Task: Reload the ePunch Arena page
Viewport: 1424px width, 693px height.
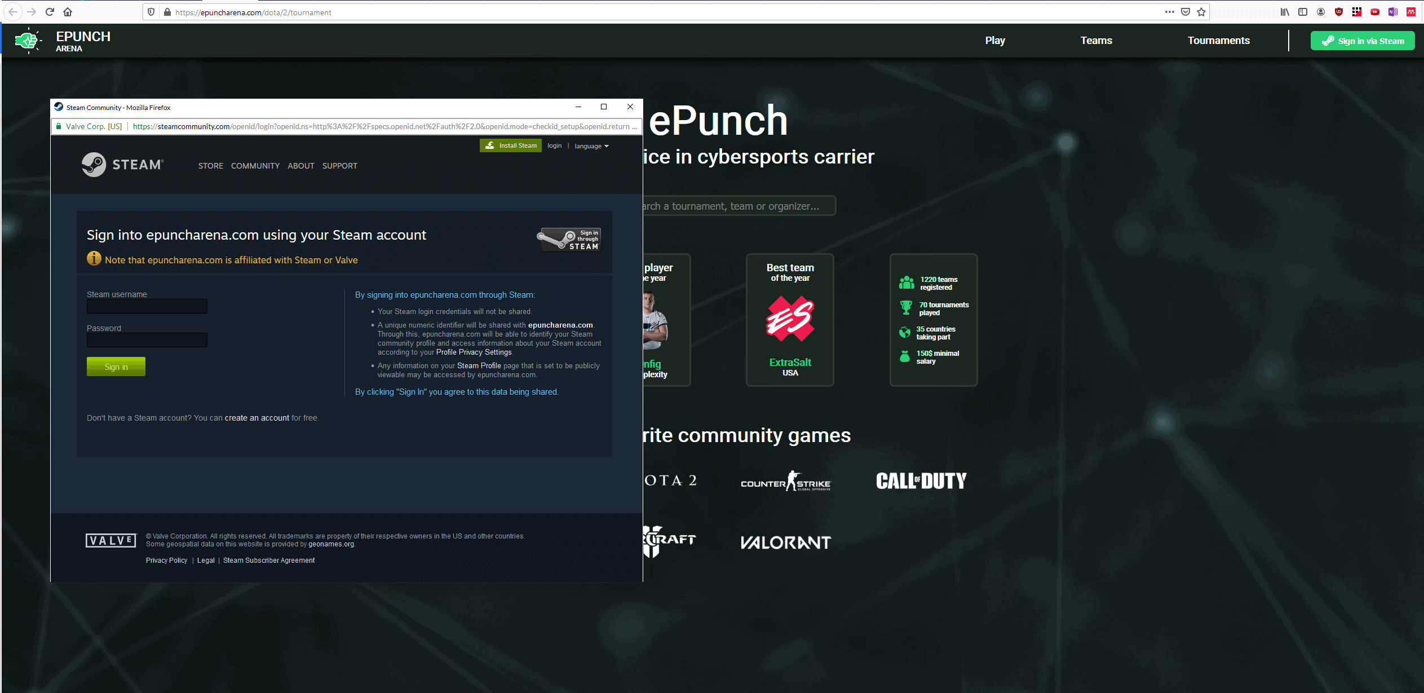Action: coord(50,12)
